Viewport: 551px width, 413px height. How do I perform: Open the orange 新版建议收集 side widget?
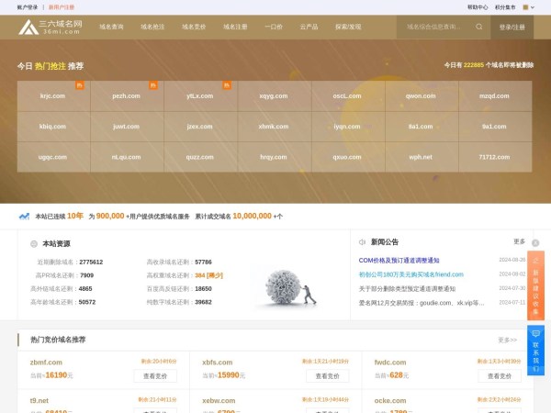coord(535,285)
